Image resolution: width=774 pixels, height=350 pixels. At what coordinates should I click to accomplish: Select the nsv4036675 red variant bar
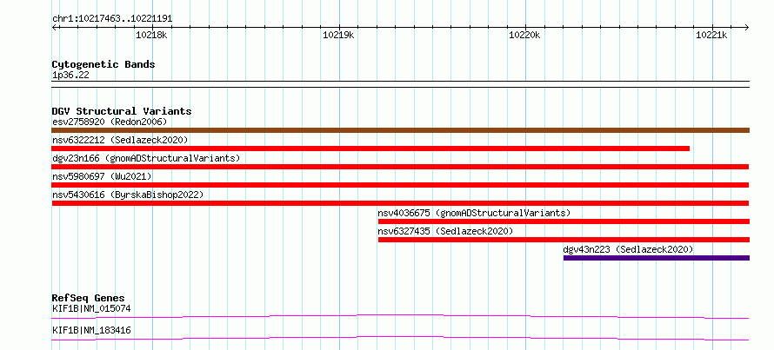[564, 221]
